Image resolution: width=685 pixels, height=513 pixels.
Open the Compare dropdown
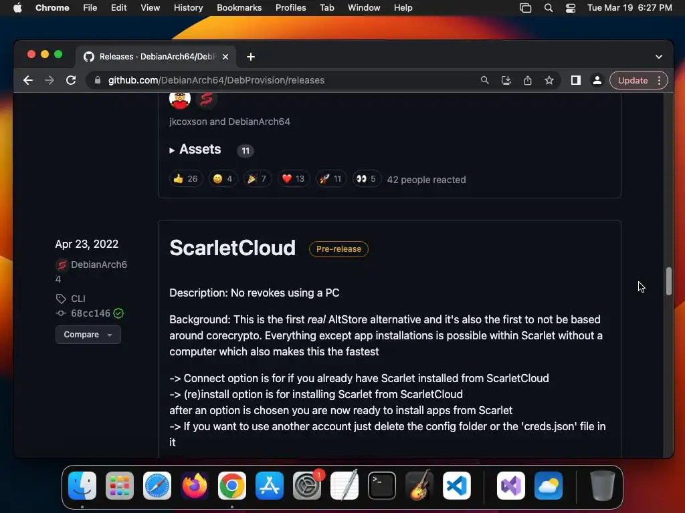(88, 335)
